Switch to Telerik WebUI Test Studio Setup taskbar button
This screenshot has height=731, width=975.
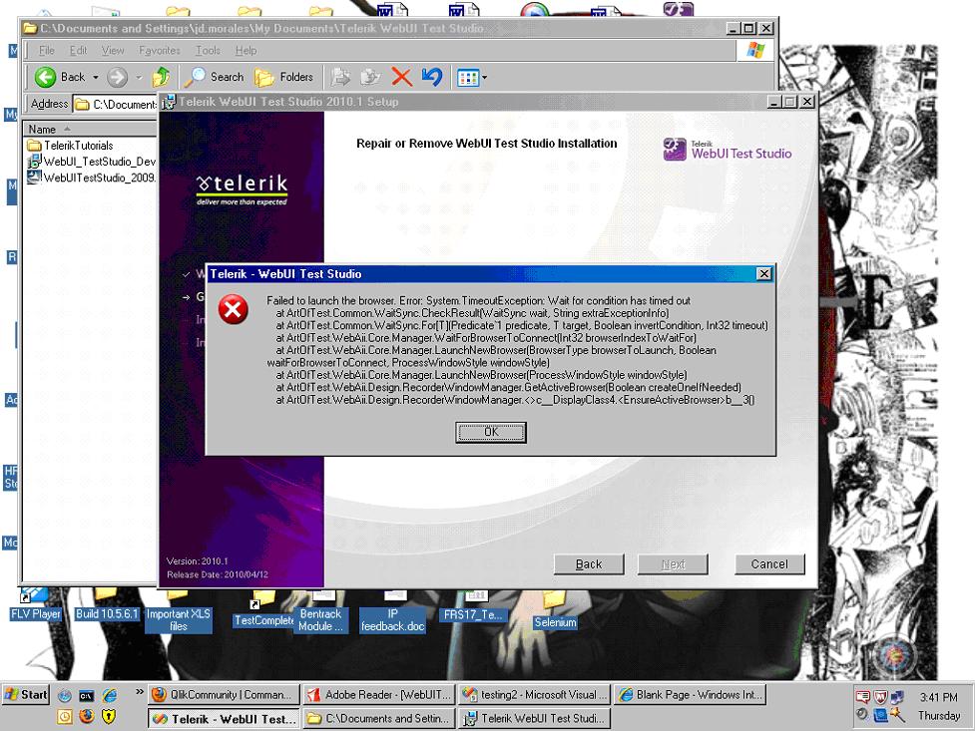click(x=535, y=719)
